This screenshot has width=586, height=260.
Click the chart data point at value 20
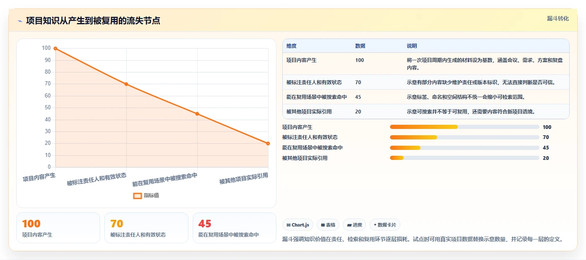point(268,144)
